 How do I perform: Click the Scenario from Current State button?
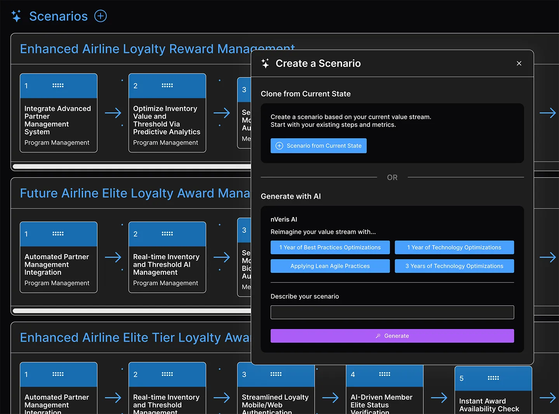[x=318, y=146]
